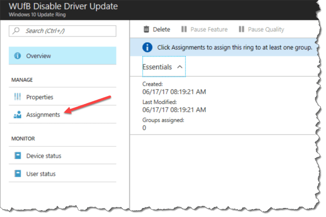The image size is (326, 217).
Task: Click the Pause Quality button label
Action: click(x=266, y=30)
